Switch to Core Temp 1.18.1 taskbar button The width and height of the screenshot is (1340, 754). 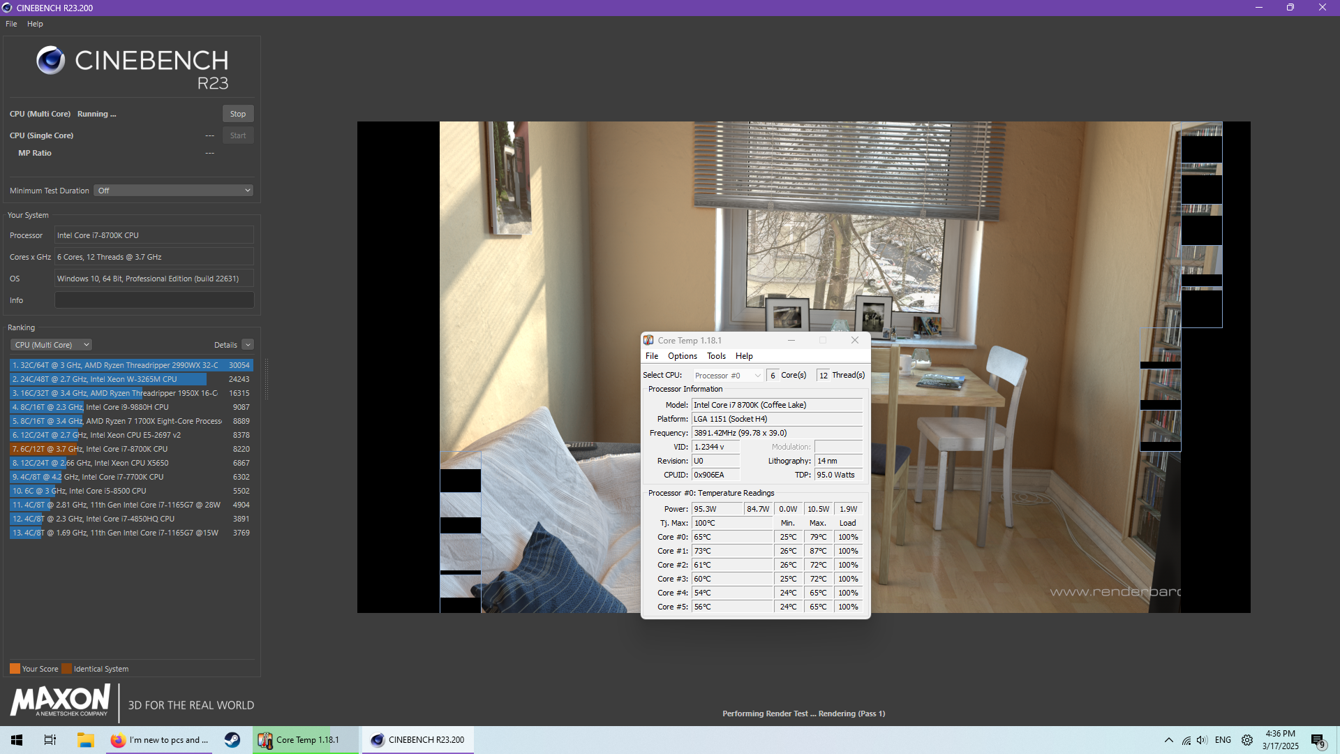306,740
